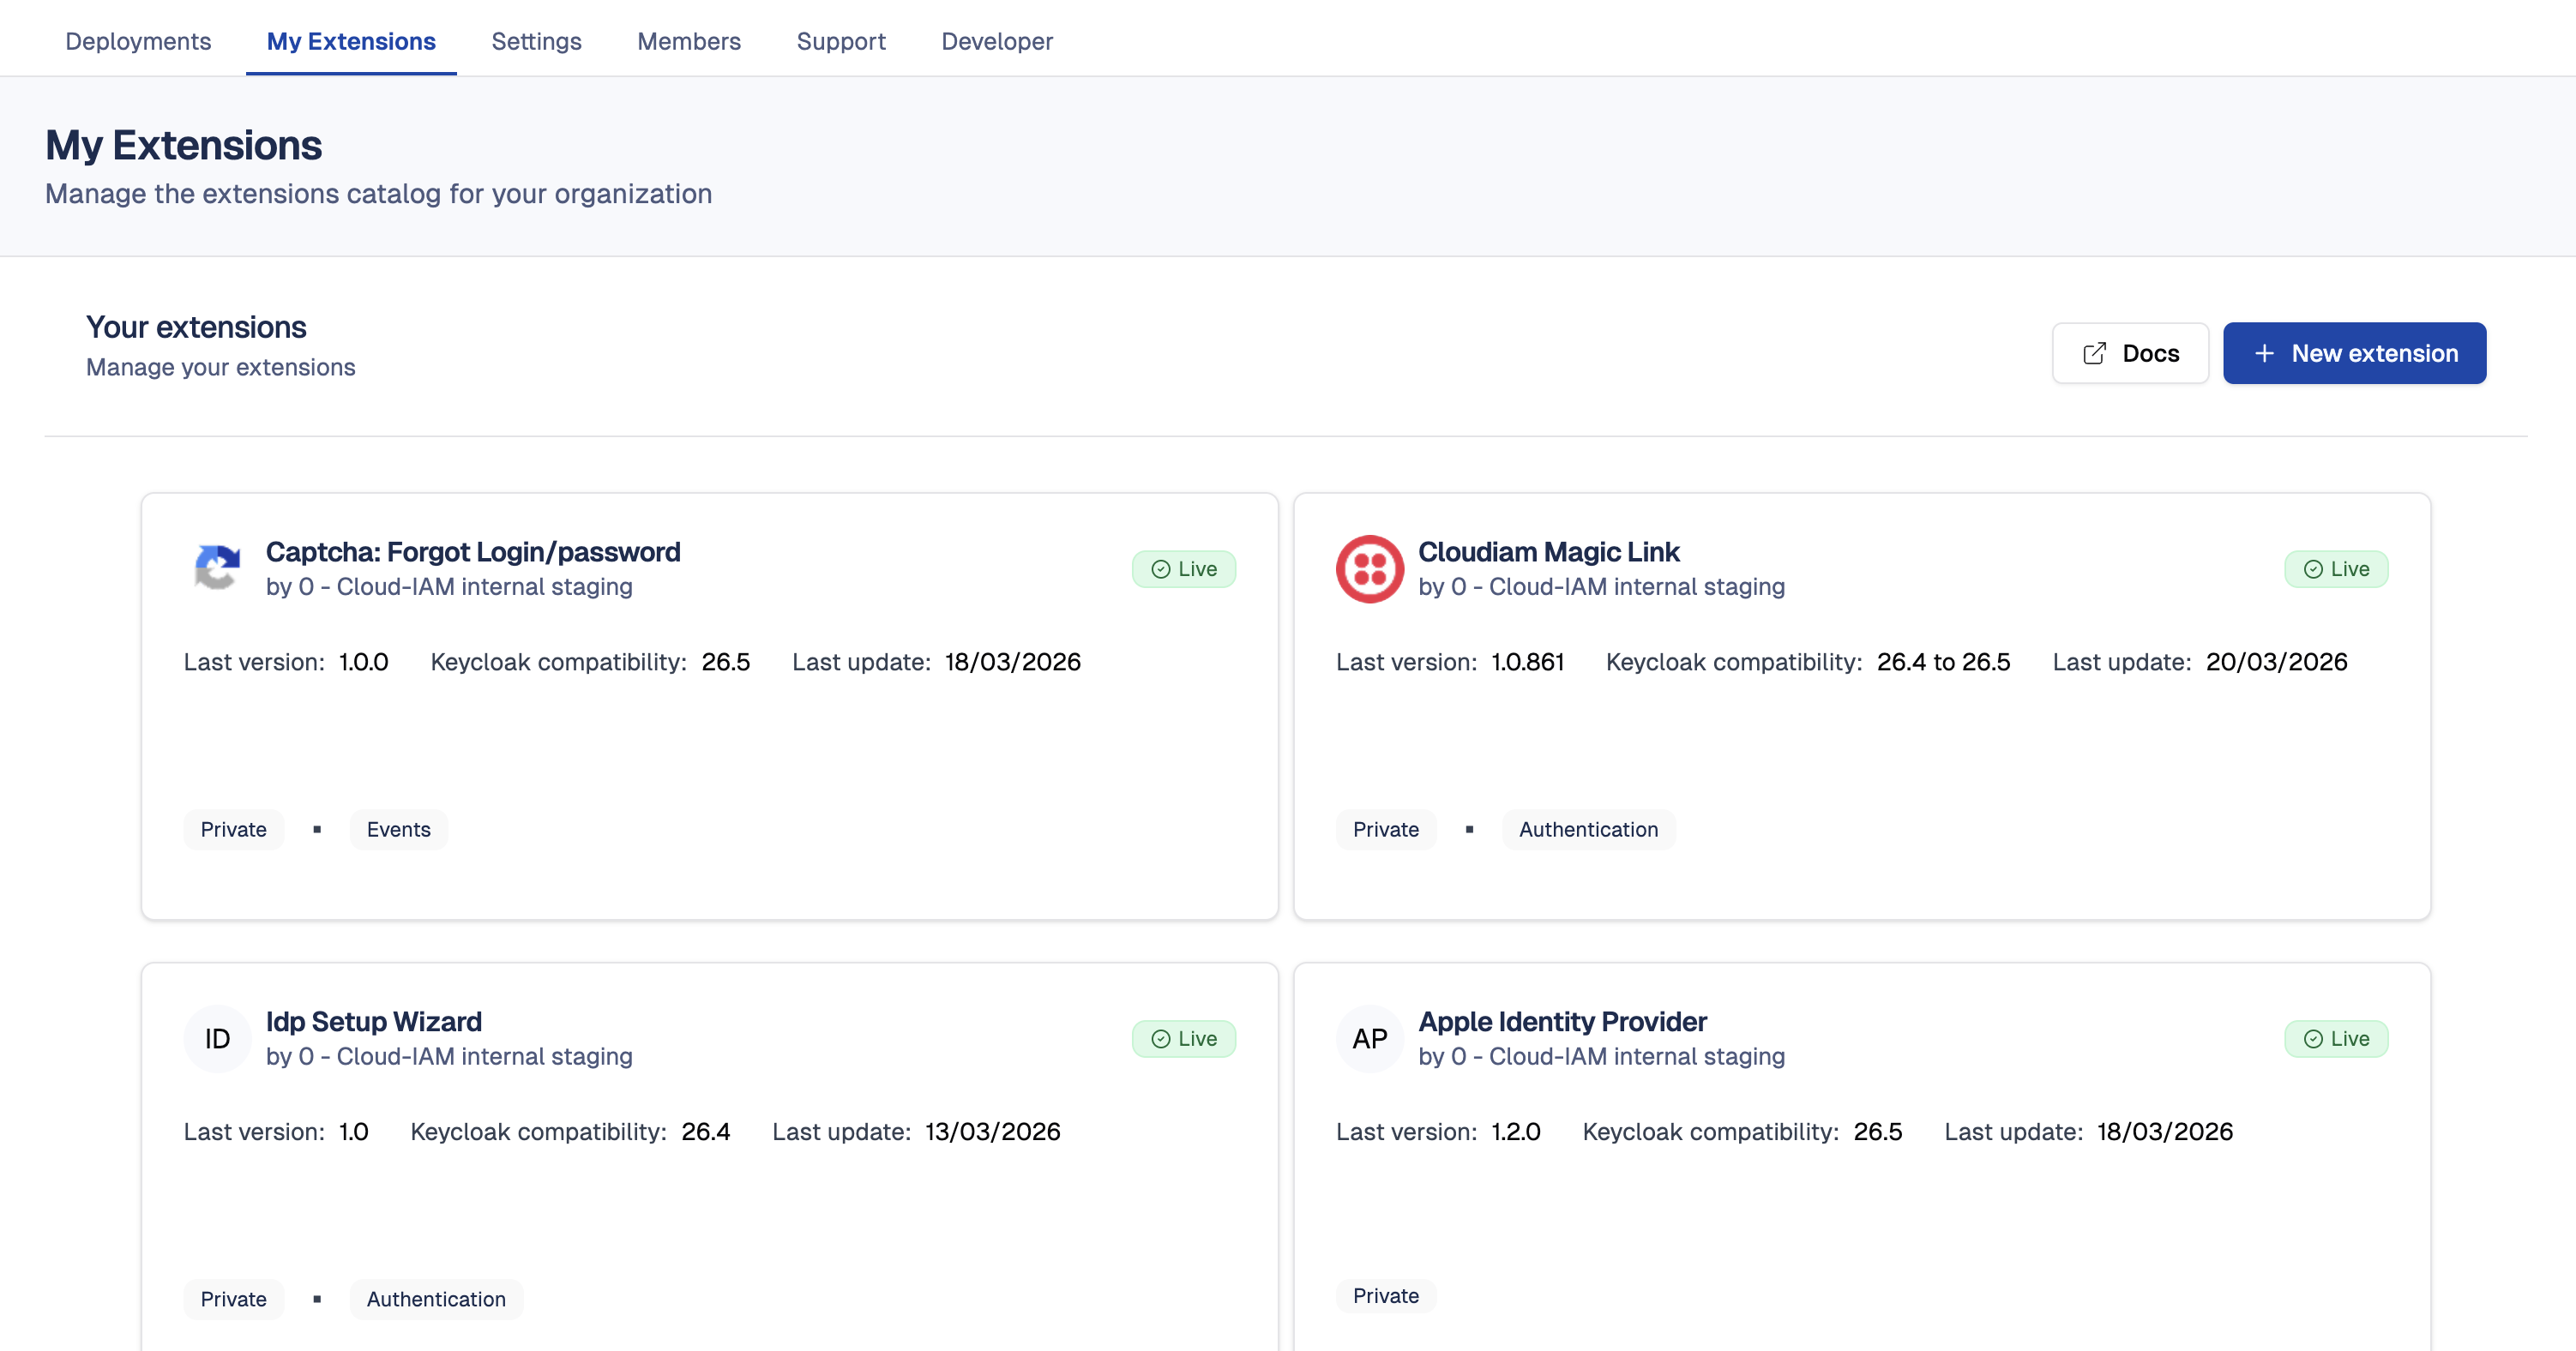Open the Support tab

841,41
